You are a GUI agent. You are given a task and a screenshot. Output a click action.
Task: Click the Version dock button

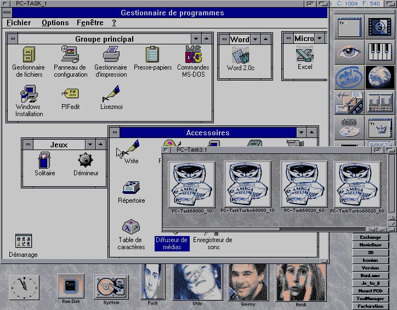[x=371, y=268]
